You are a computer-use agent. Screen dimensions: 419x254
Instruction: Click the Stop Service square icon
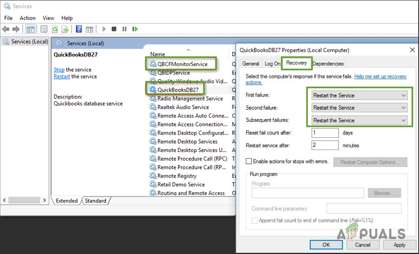point(114,29)
